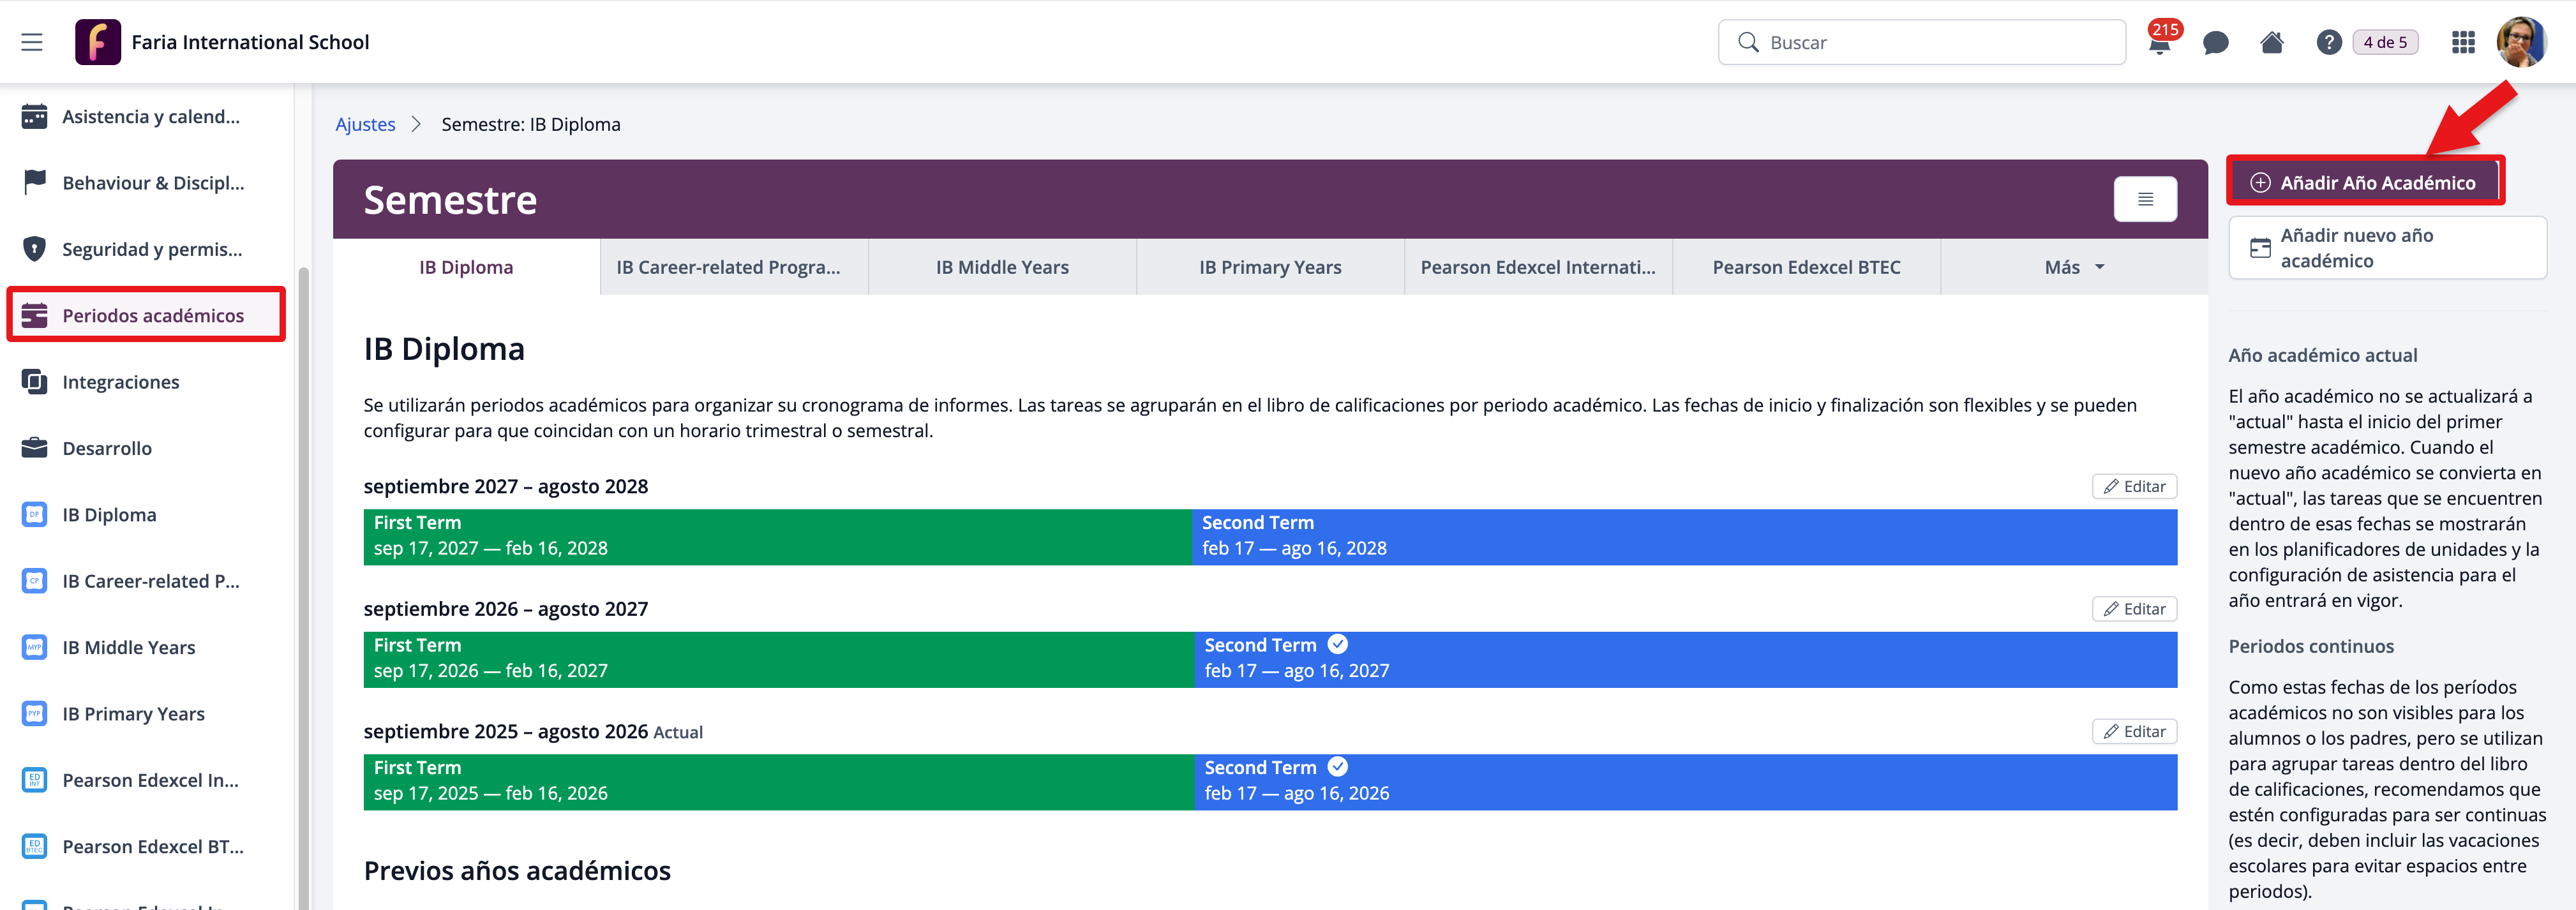
Task: Click the green First Term 2027 bar
Action: (x=777, y=537)
